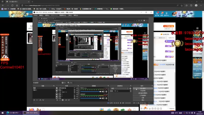Pop out the Sources dock panel
This screenshot has height=115, width=204.
(78, 86)
